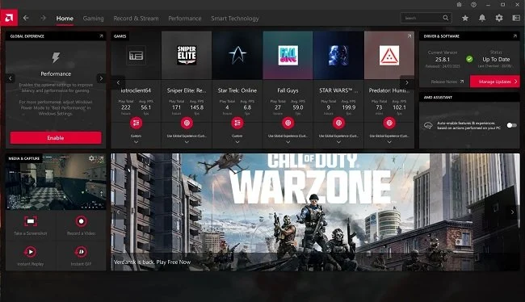
Task: Open the Home tab
Action: click(65, 19)
